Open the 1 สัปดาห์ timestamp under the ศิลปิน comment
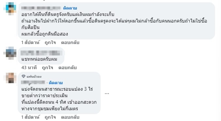 point(30,42)
